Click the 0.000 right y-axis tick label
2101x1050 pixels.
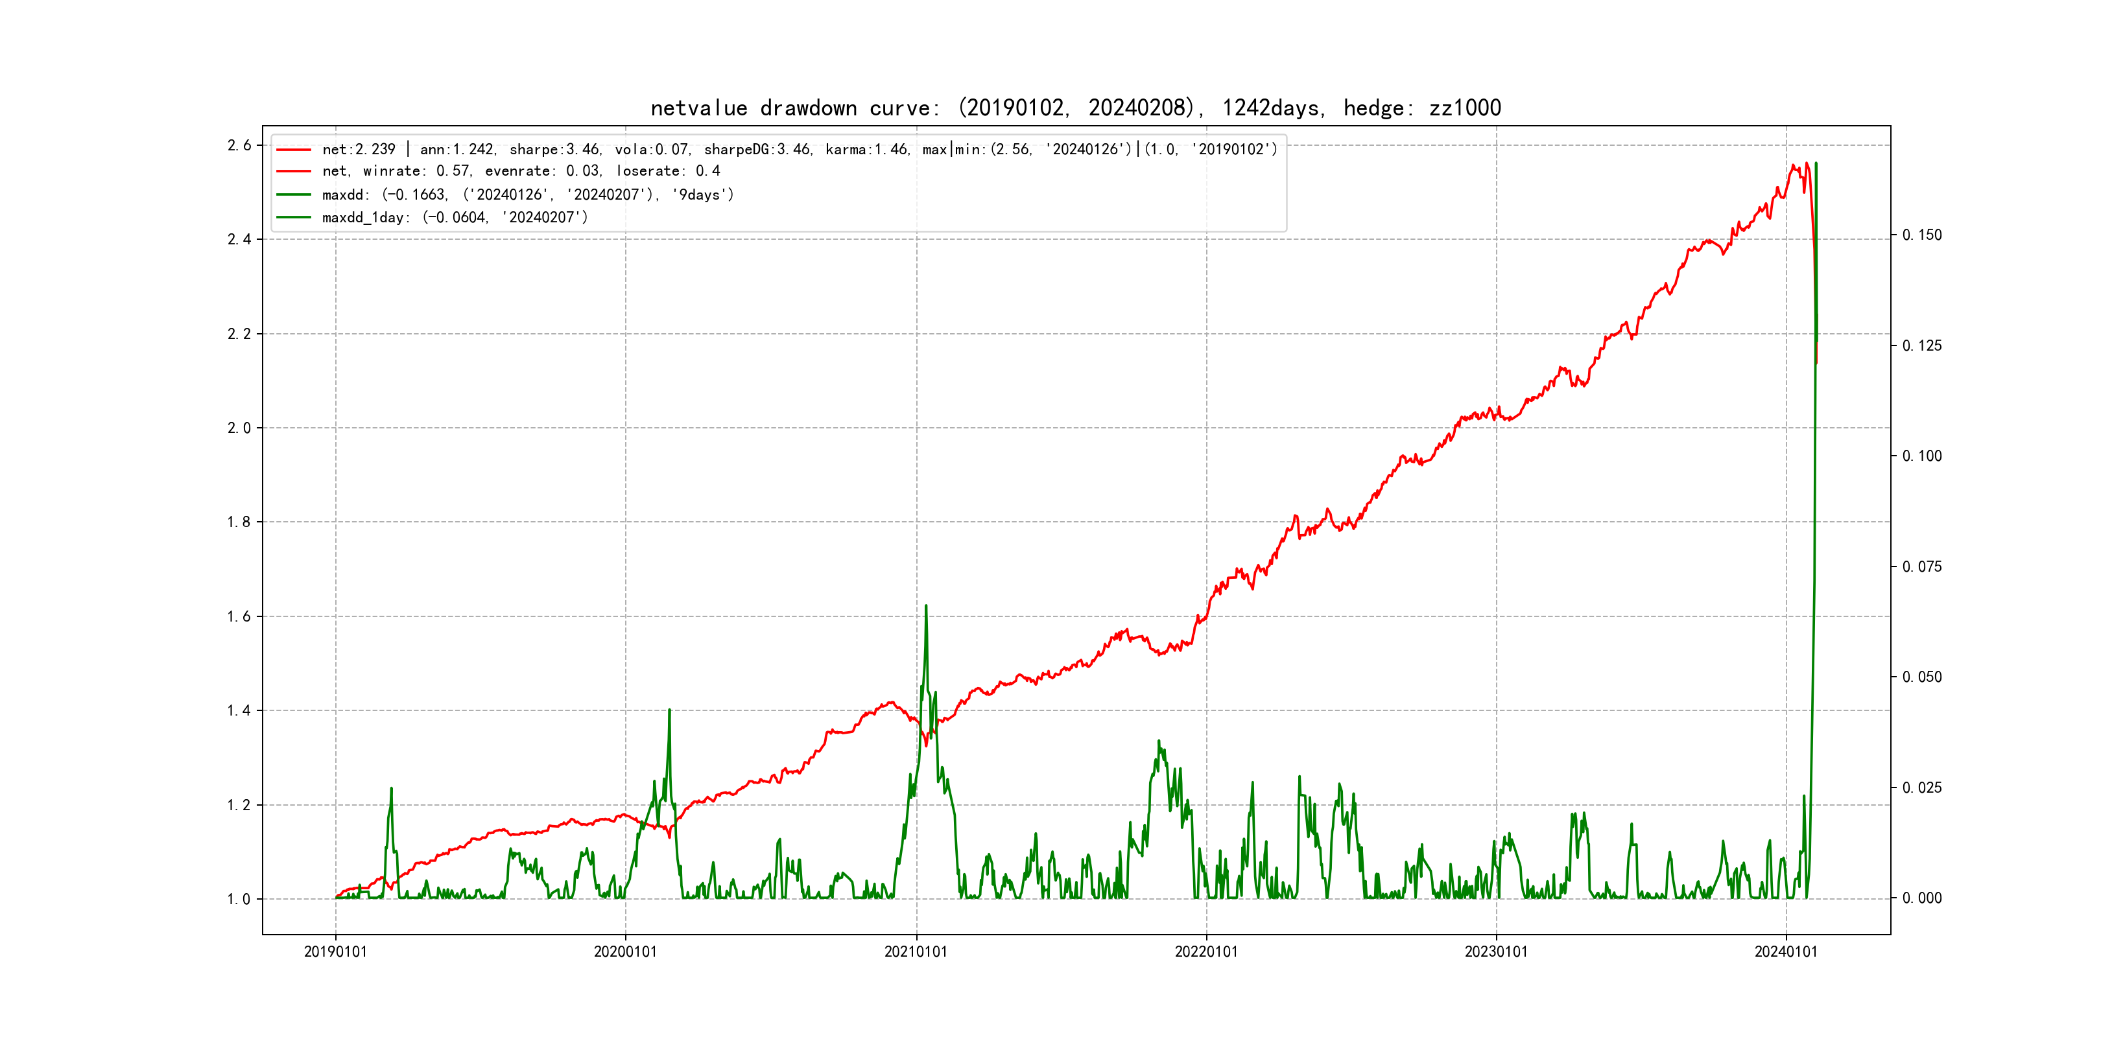coord(1921,898)
